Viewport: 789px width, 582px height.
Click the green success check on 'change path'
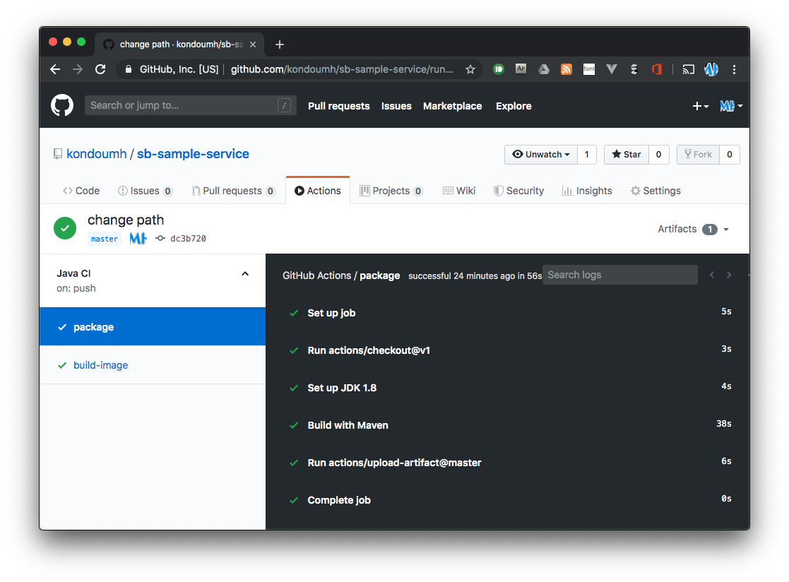click(x=64, y=228)
